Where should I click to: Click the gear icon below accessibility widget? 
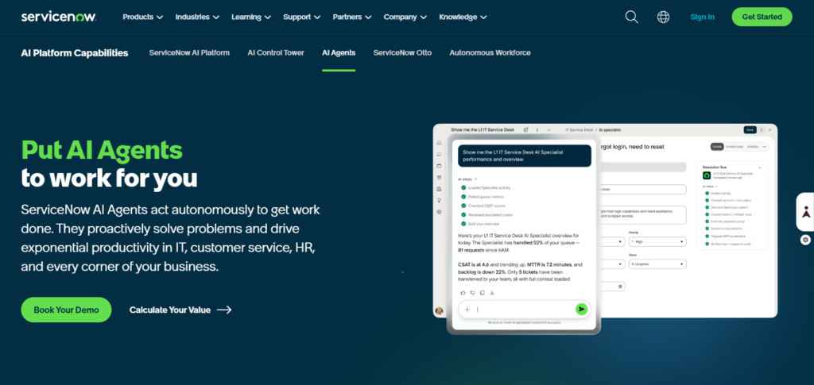805,240
